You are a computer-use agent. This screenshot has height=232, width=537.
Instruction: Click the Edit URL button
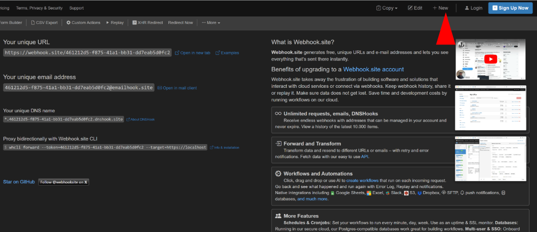tap(415, 8)
